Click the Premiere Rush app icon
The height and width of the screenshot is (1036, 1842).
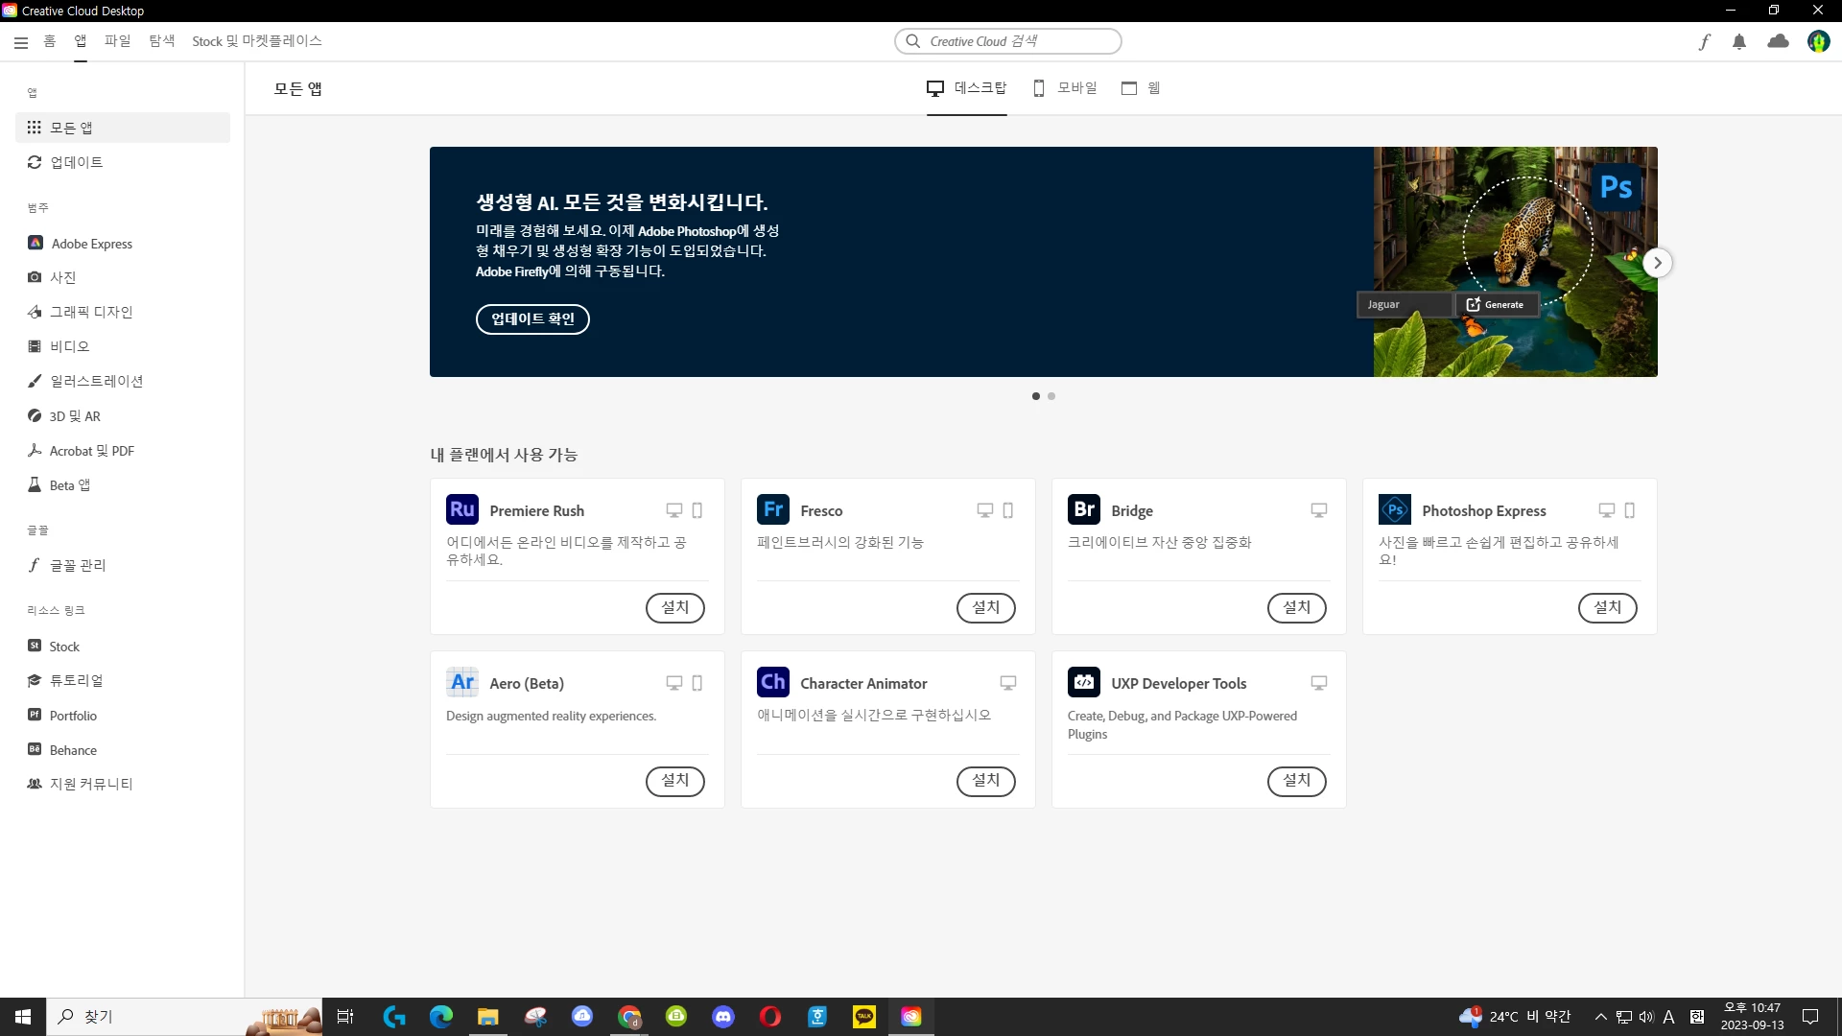click(462, 509)
